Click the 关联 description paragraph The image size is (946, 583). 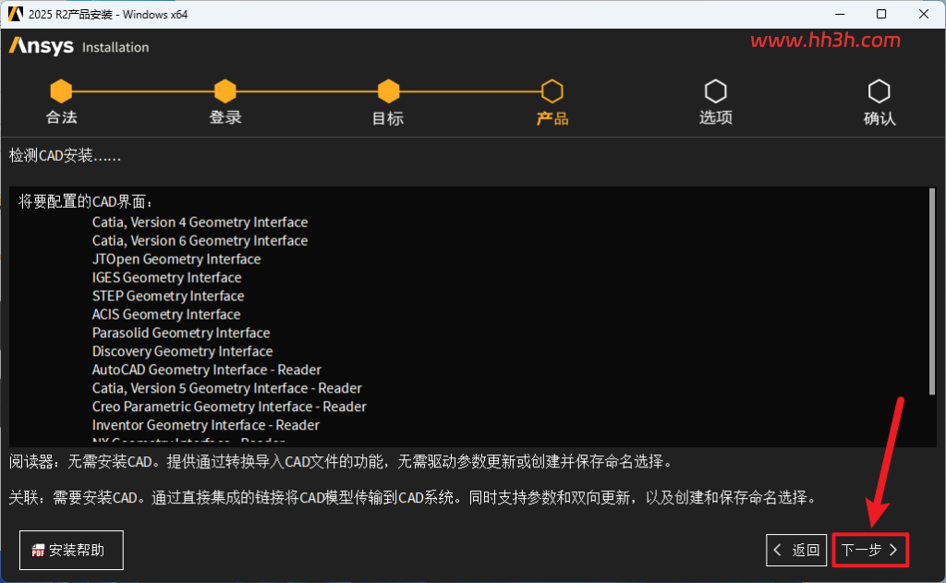(x=414, y=497)
